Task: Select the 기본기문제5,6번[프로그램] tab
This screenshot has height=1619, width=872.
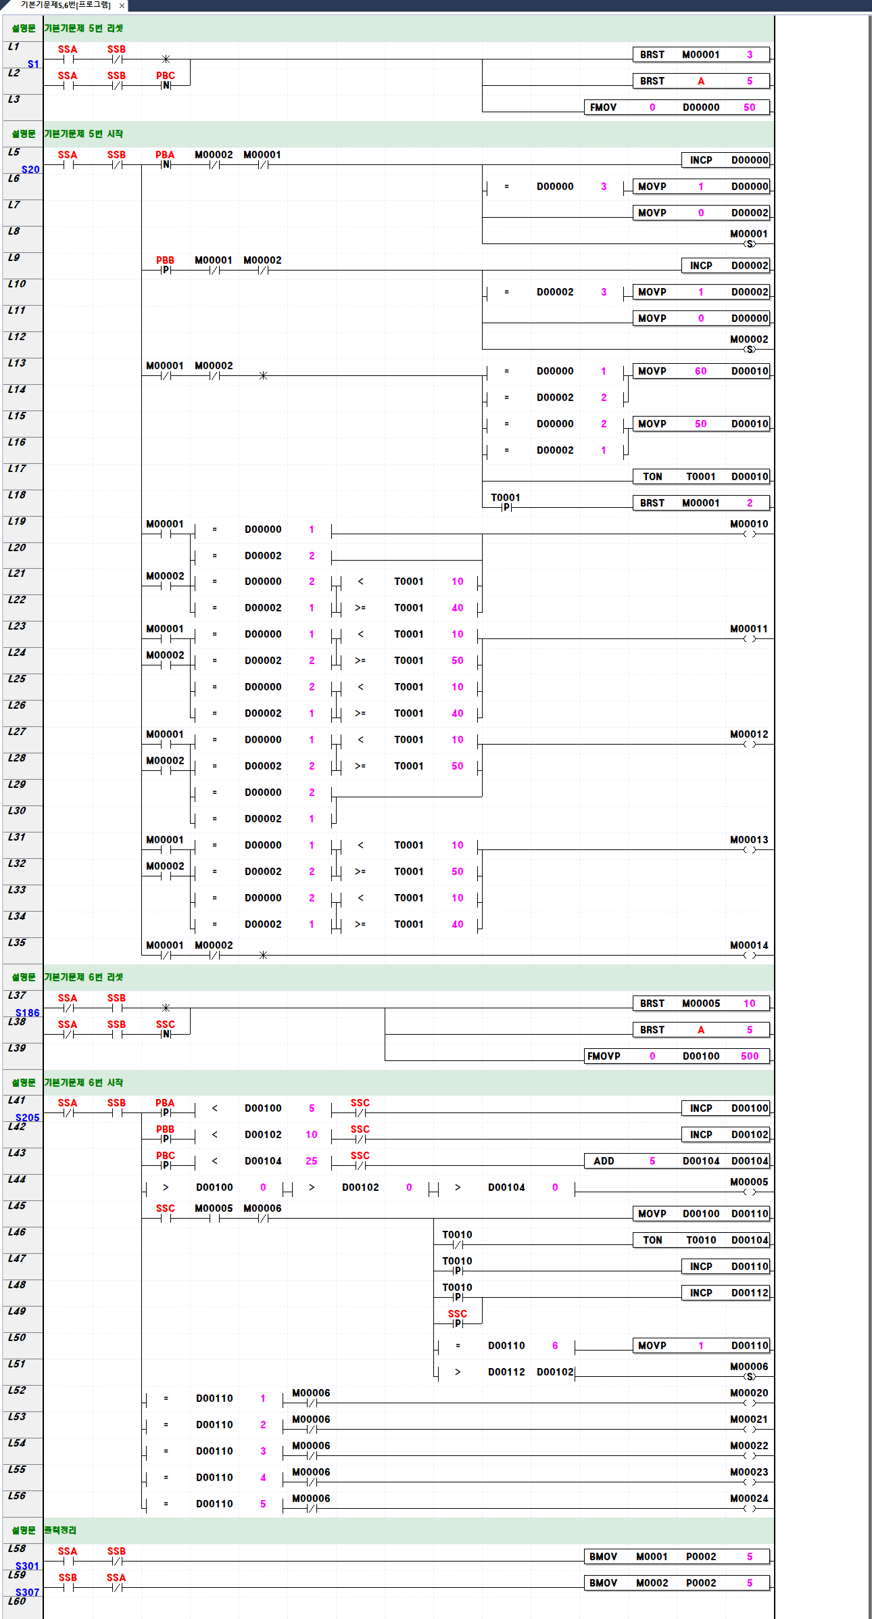Action: click(65, 5)
